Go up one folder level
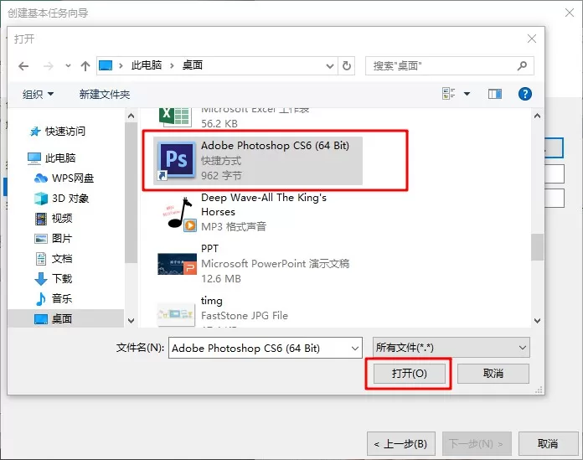This screenshot has width=583, height=460. click(x=85, y=66)
